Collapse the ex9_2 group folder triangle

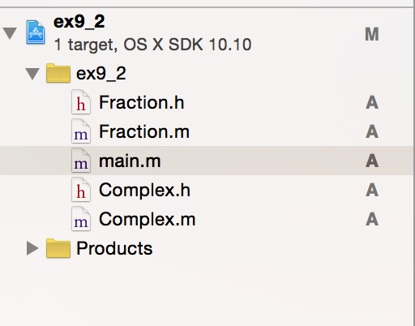click(32, 74)
